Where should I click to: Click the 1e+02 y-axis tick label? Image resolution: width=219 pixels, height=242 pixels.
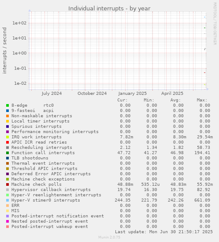point(19,23)
